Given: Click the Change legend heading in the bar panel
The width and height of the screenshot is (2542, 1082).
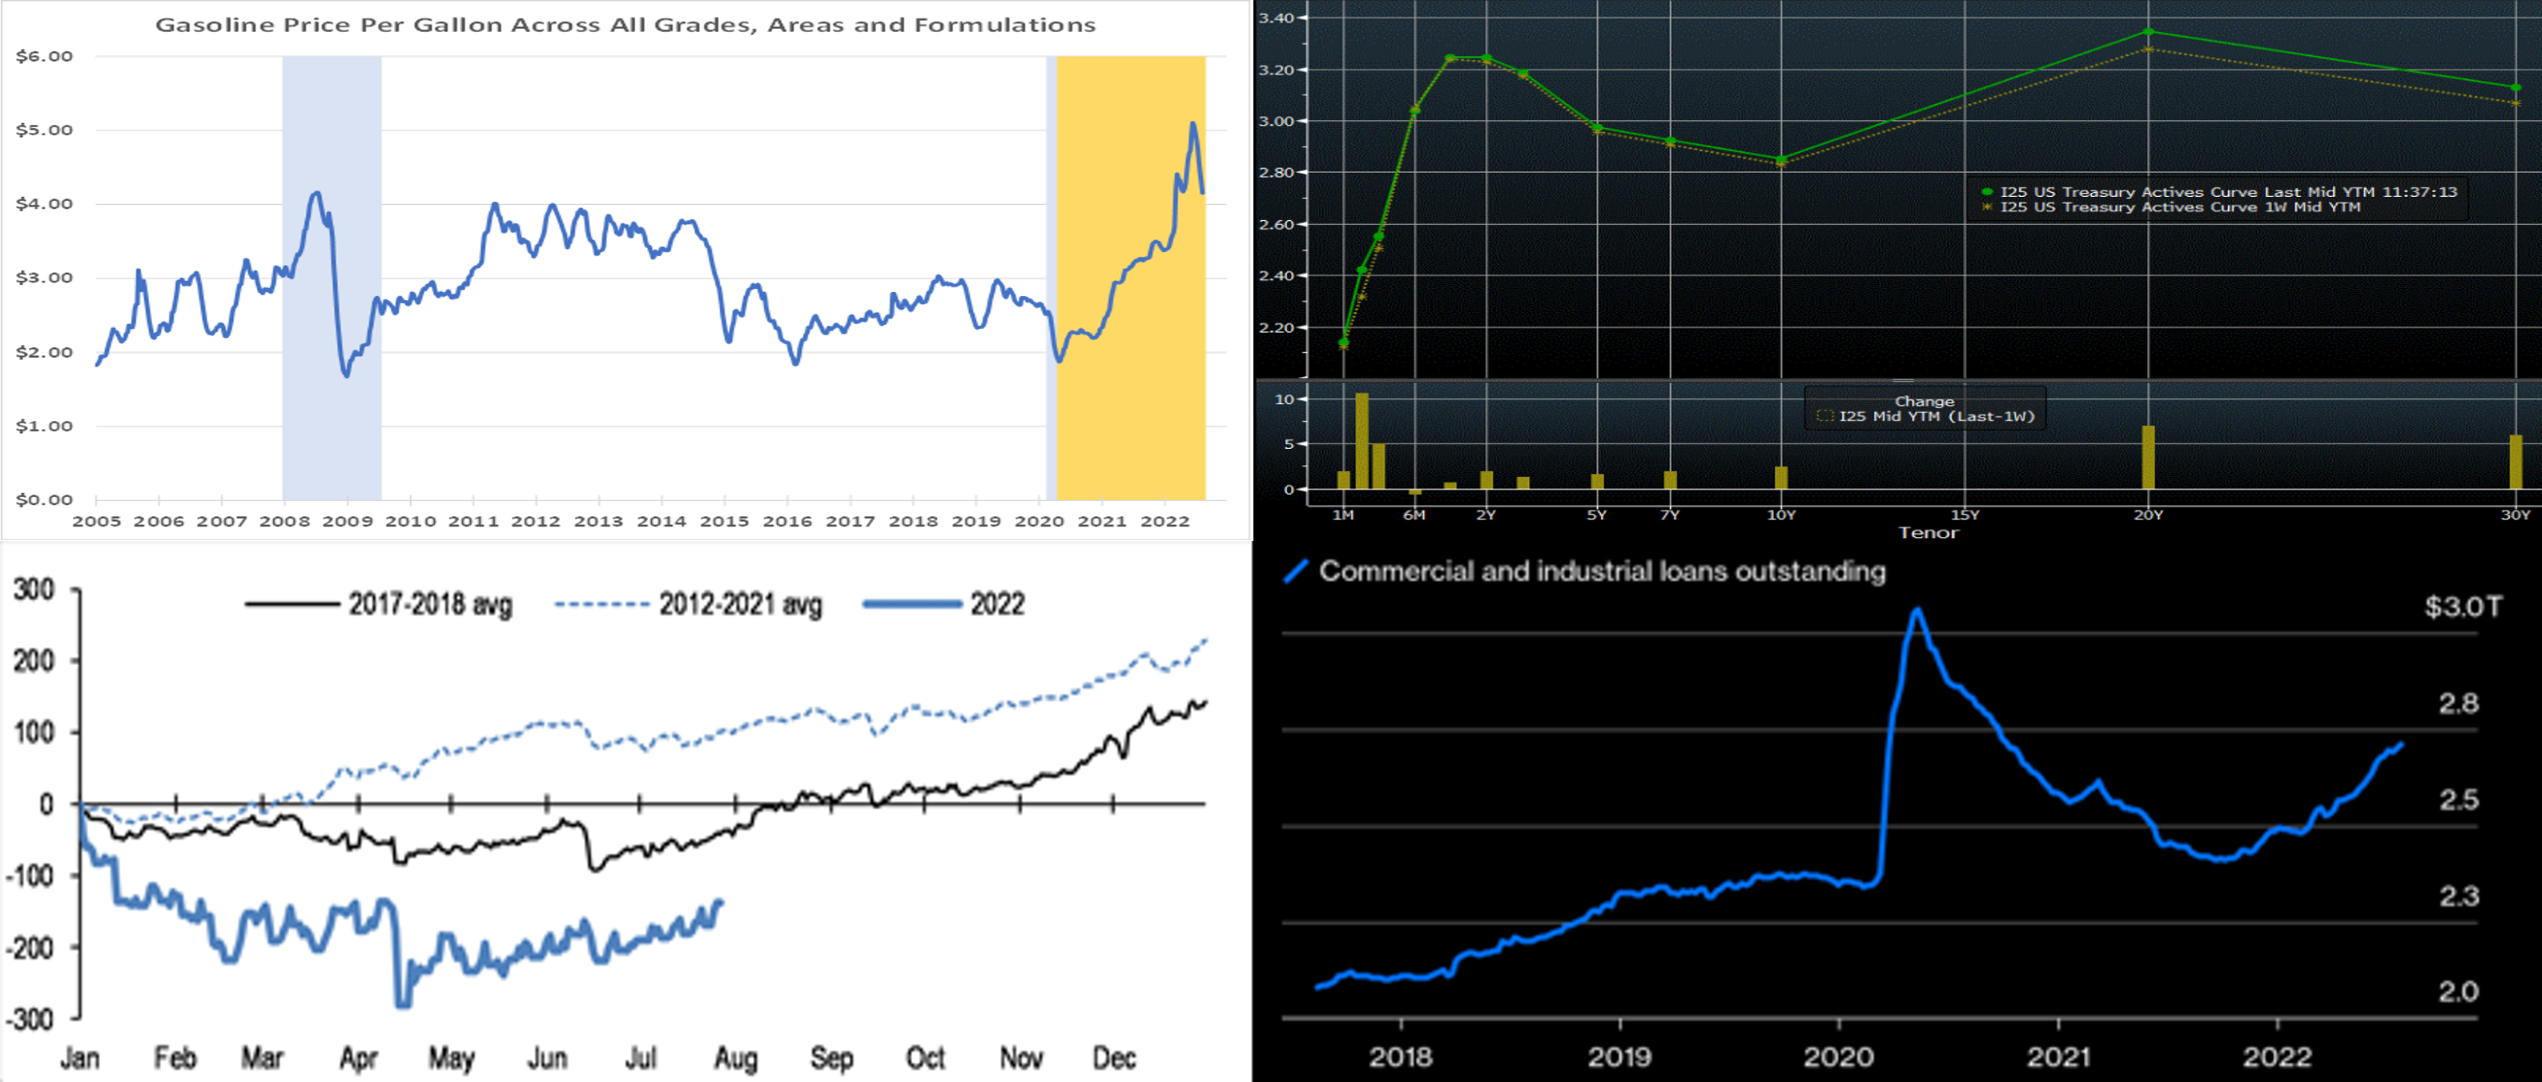Looking at the screenshot, I should [1925, 402].
